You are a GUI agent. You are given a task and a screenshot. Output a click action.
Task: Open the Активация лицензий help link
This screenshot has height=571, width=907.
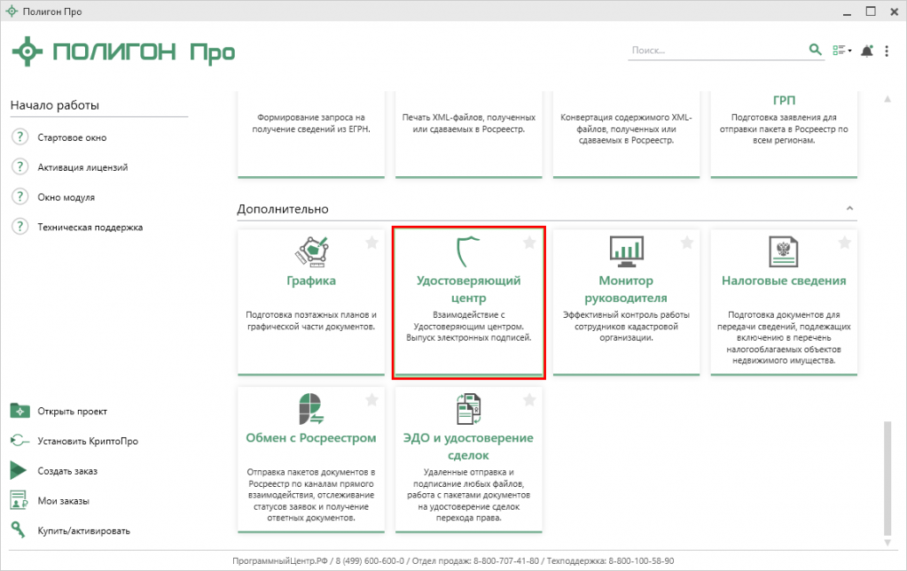point(82,167)
